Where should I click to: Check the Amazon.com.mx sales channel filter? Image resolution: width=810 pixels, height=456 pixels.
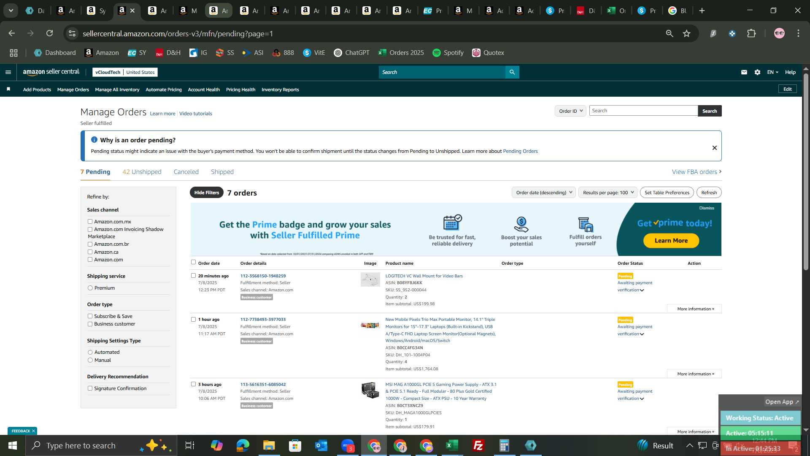(x=90, y=221)
